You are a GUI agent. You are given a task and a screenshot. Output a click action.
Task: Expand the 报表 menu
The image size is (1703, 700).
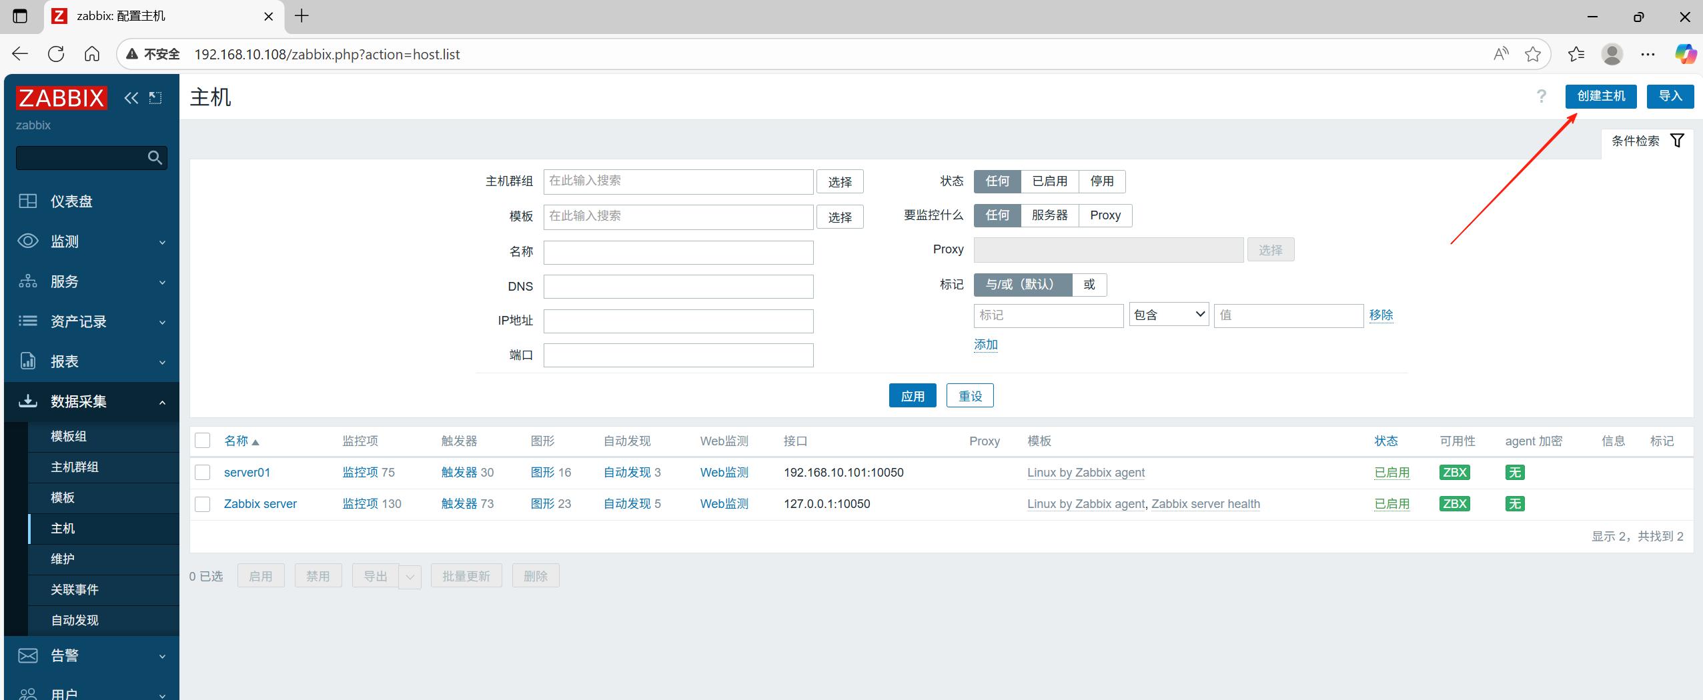pyautogui.click(x=91, y=361)
